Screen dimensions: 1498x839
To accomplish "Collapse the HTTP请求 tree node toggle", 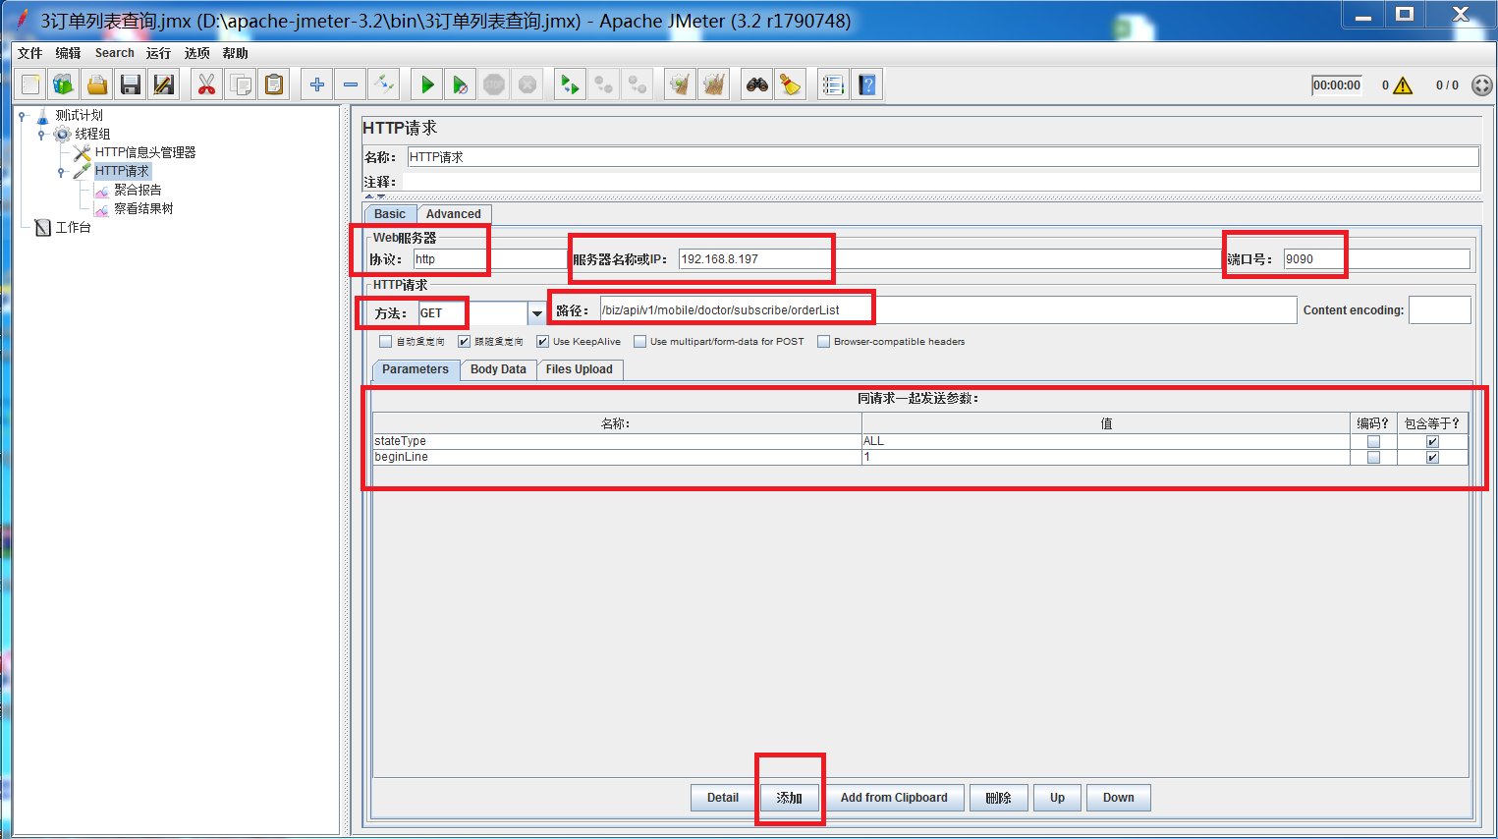I will [61, 172].
